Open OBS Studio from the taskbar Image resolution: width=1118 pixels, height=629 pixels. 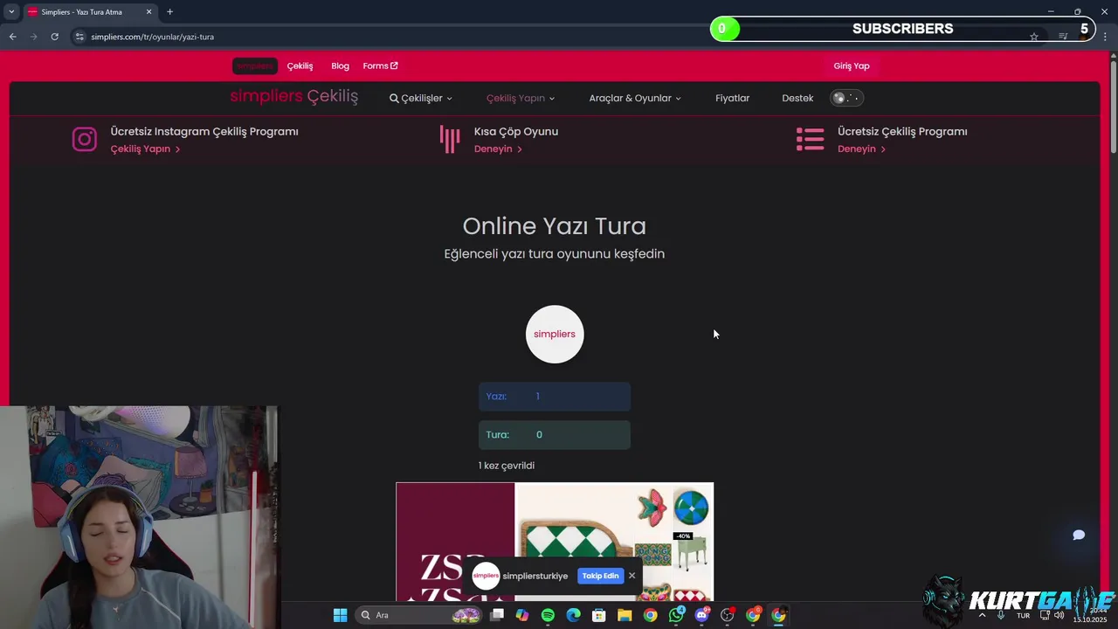tap(727, 615)
